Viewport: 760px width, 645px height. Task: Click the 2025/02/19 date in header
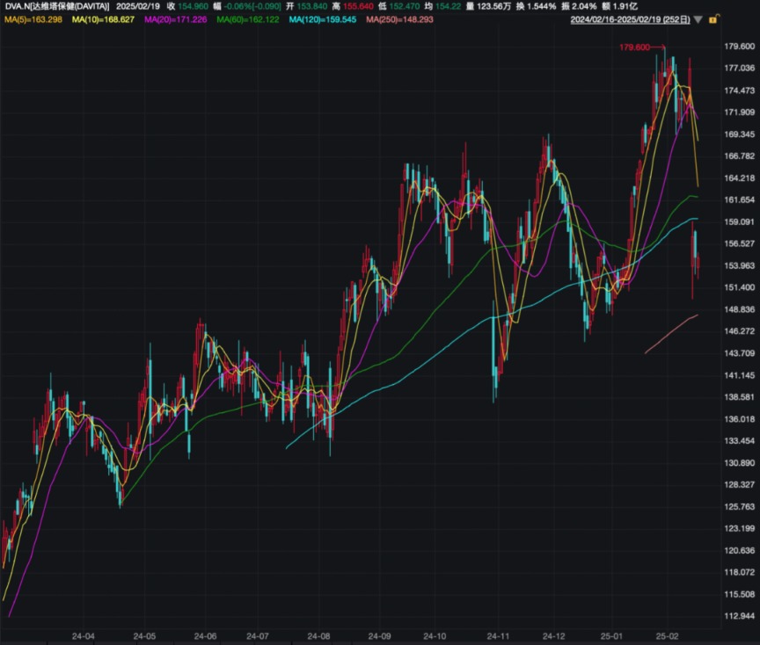[139, 5]
